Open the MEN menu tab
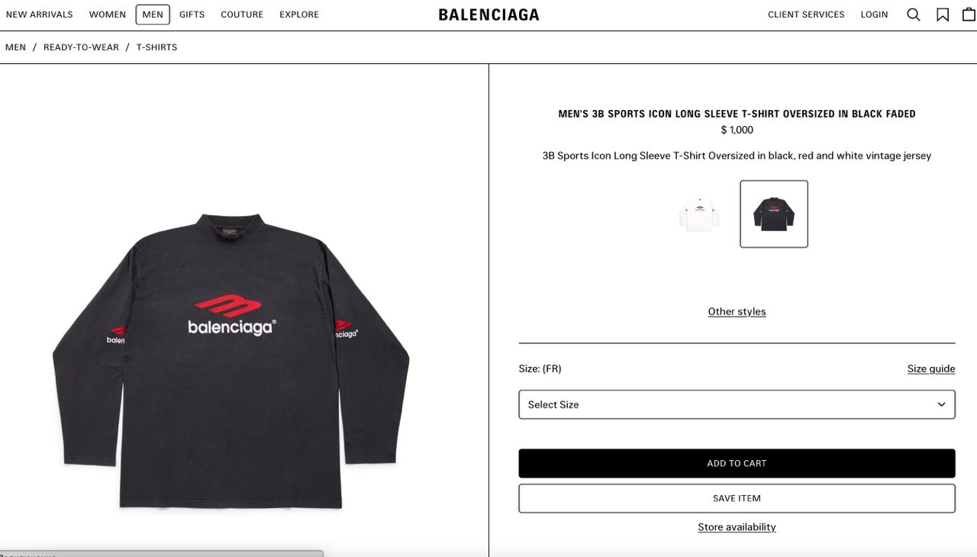This screenshot has height=557, width=977. coord(153,14)
